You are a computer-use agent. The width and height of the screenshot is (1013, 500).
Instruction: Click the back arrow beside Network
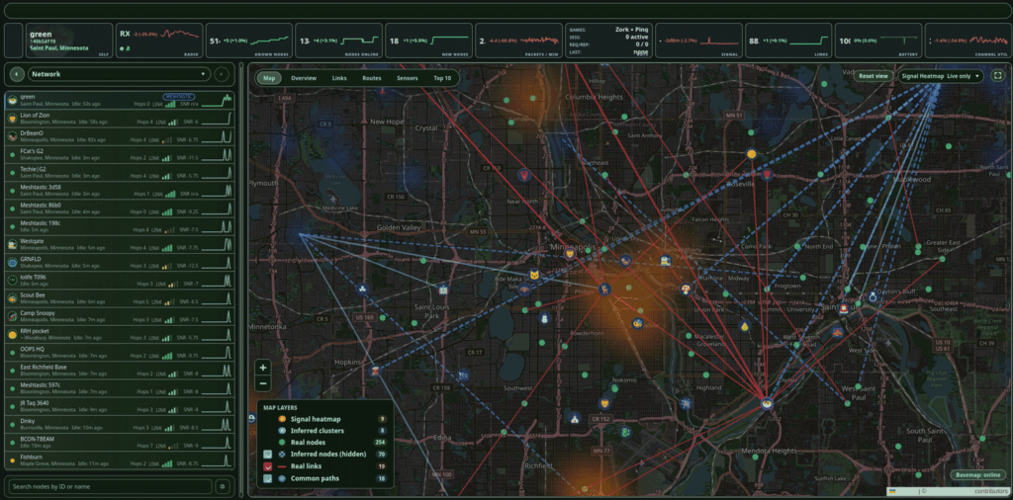pyautogui.click(x=16, y=74)
